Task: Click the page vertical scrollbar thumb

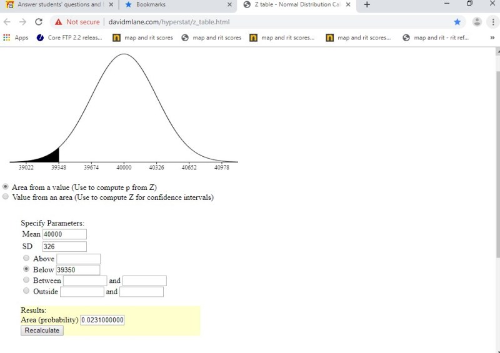Action: tap(497, 164)
